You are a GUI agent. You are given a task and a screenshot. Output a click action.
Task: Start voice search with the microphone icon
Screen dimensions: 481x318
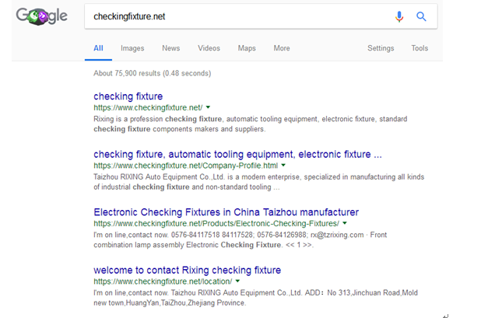click(399, 16)
